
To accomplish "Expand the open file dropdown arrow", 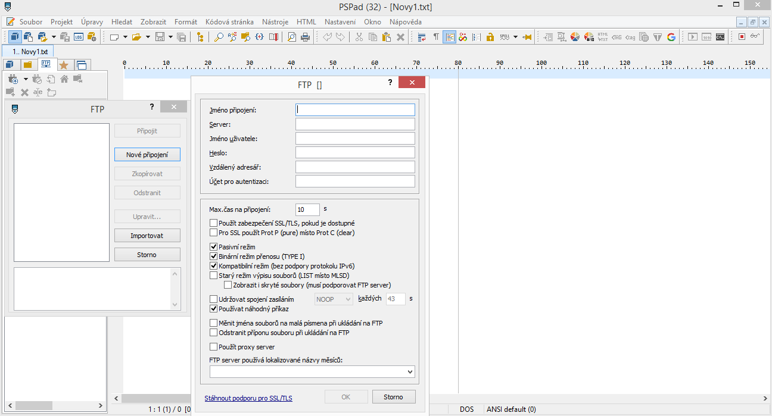I will tap(148, 37).
